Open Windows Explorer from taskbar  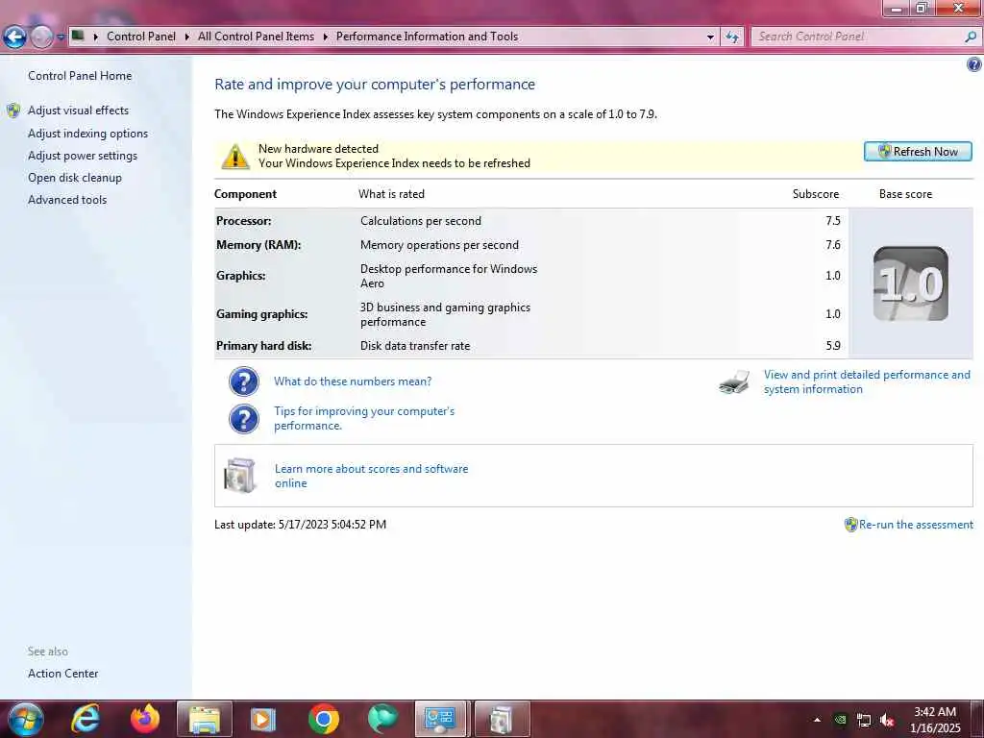tap(205, 719)
